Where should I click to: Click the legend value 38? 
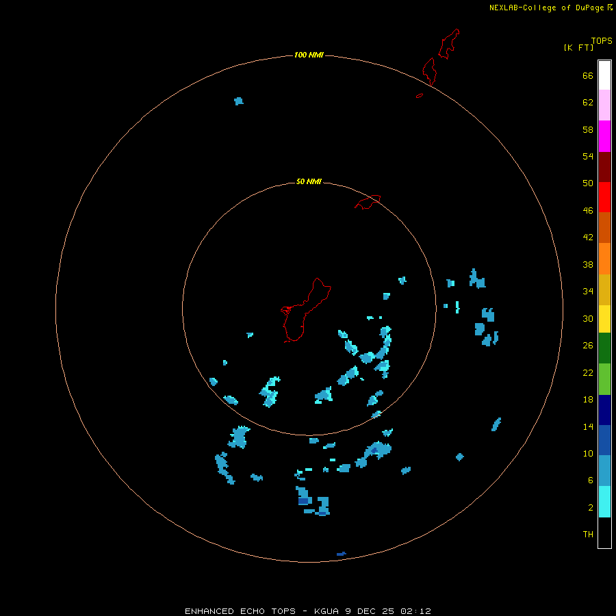[x=588, y=264]
